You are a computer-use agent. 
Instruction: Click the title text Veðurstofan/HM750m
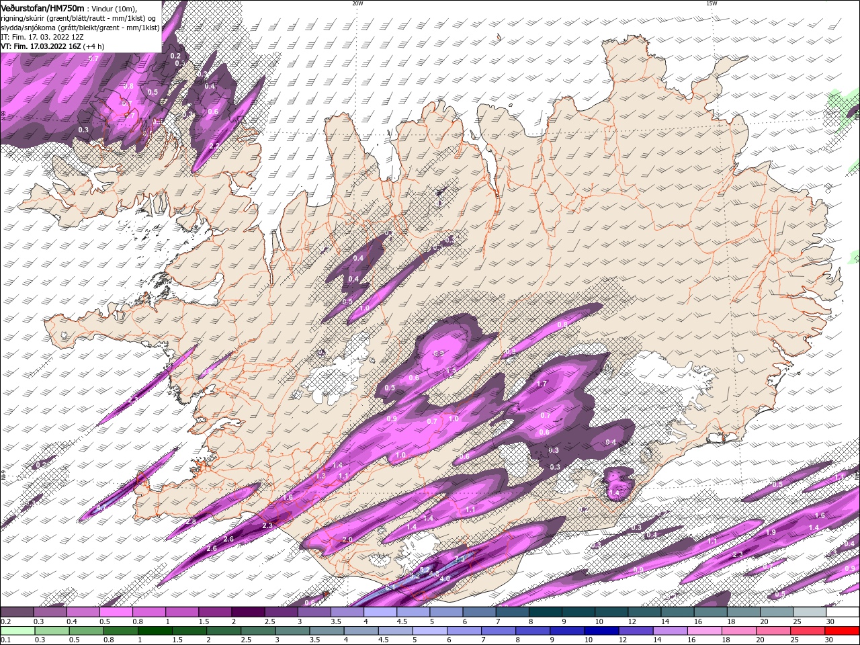[x=43, y=7]
